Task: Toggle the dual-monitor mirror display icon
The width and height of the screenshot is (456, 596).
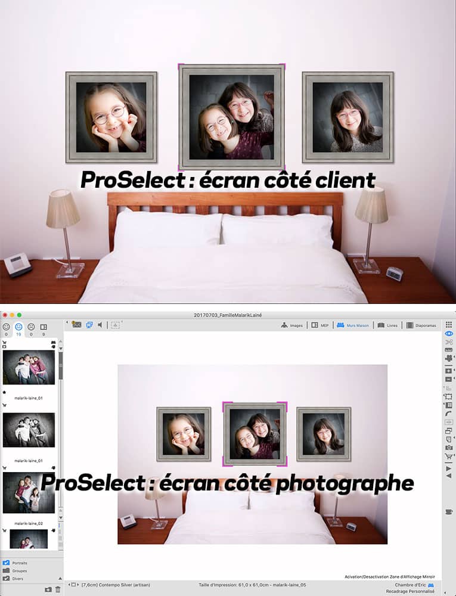Action: coord(89,325)
